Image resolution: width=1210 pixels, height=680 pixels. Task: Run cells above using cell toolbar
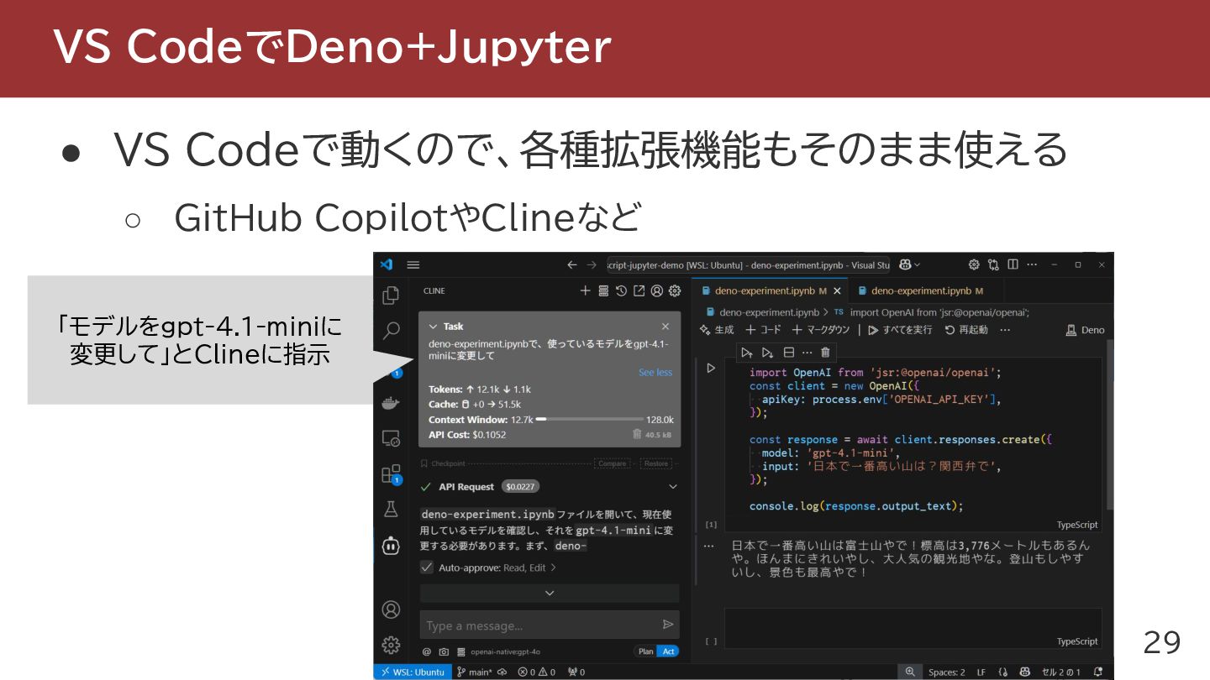coord(747,353)
